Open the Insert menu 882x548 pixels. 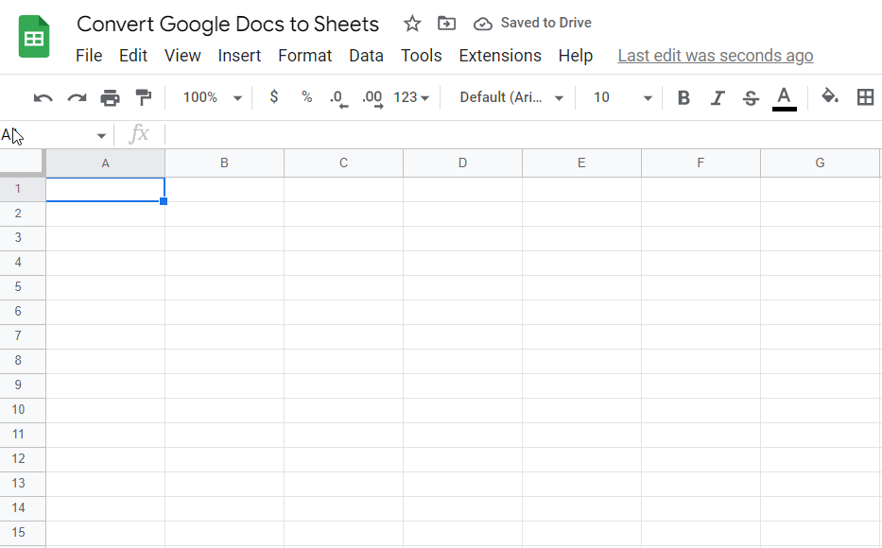(x=239, y=56)
